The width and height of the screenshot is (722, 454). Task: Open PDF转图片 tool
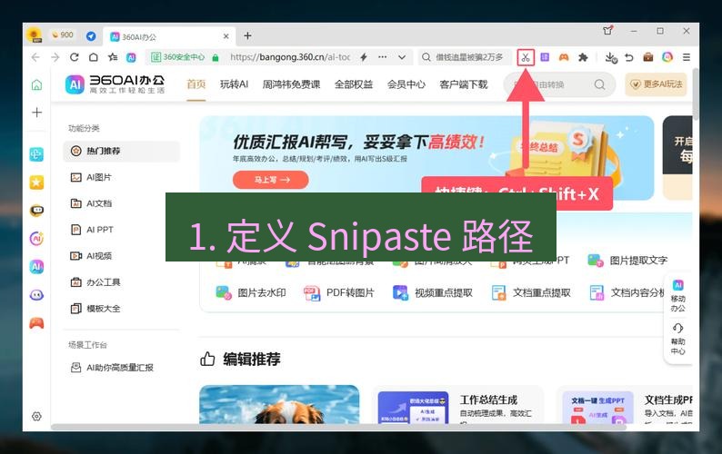coord(339,292)
